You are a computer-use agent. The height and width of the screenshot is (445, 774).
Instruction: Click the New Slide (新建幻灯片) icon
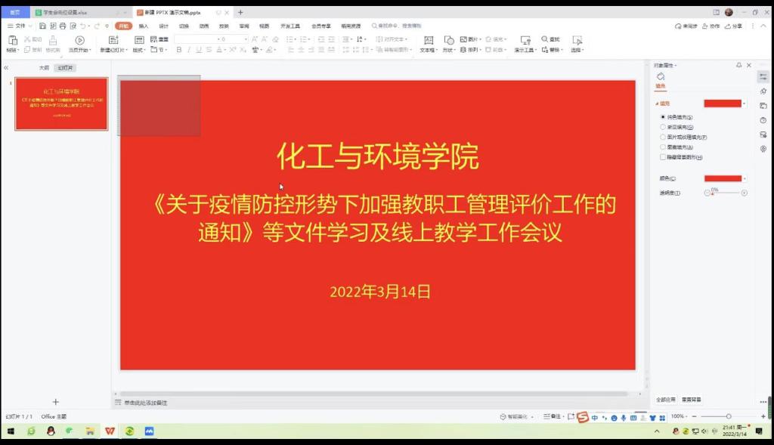[114, 41]
